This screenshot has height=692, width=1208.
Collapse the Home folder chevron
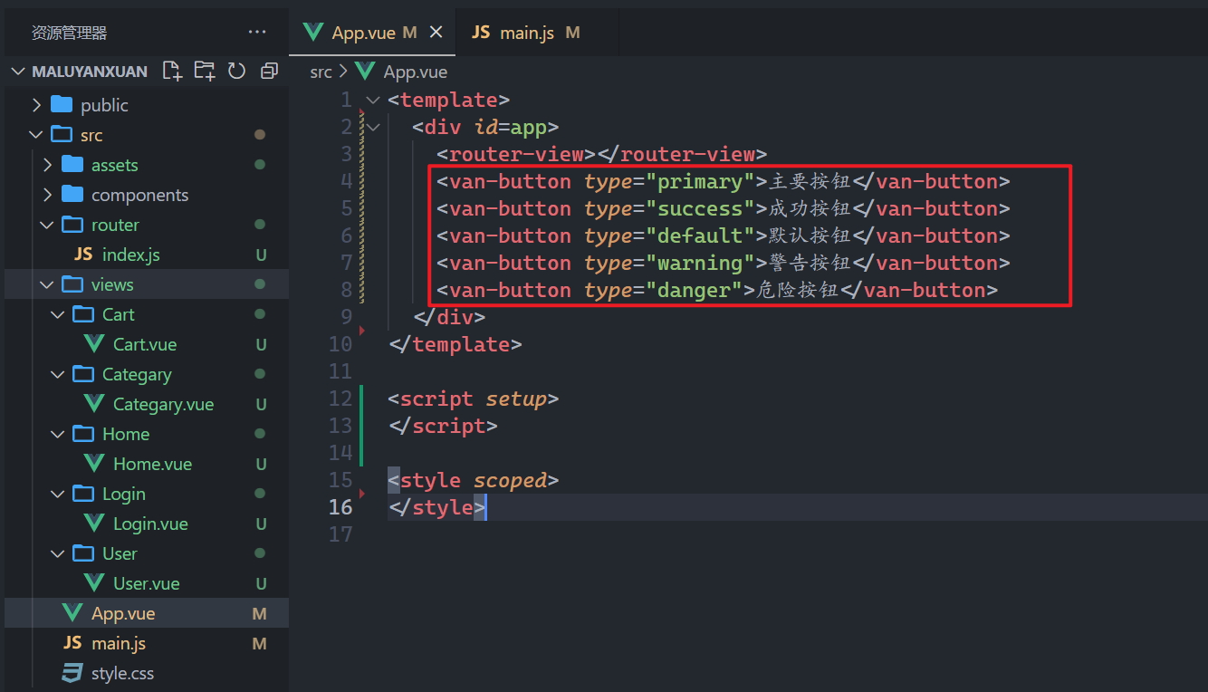pyautogui.click(x=58, y=434)
